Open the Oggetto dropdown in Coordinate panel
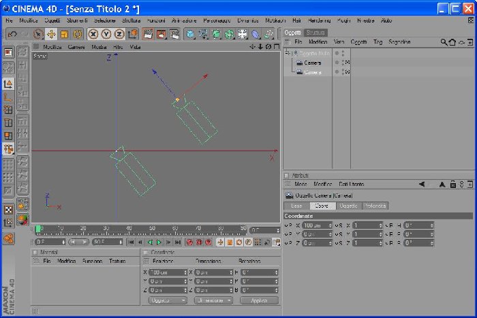477x318 pixels. (x=168, y=301)
